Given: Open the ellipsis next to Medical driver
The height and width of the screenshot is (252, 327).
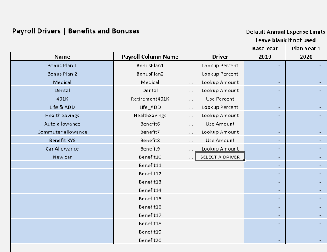Looking at the screenshot, I should [191, 82].
